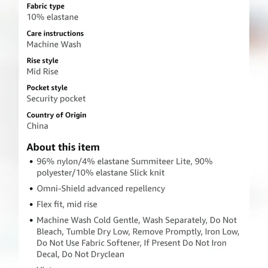Viewport: 268px width, 268px height.
Task: Click the bullet dot beside Omni-Shield
Action: point(31,189)
